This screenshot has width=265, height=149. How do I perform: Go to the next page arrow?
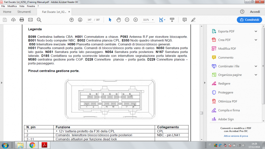pos(80,20)
